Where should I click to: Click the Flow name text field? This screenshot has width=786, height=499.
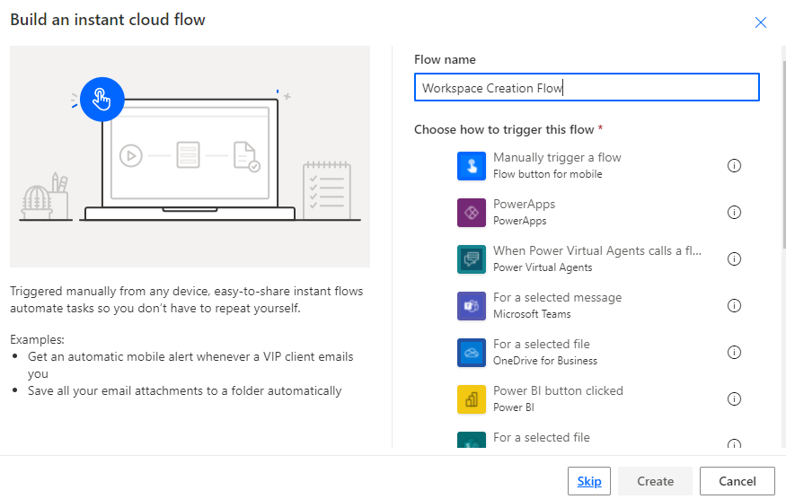(x=587, y=88)
